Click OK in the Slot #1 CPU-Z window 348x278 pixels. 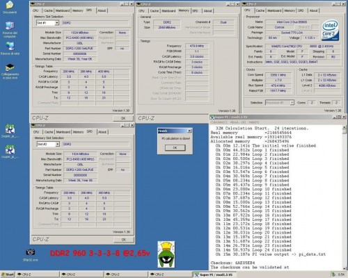point(123,118)
